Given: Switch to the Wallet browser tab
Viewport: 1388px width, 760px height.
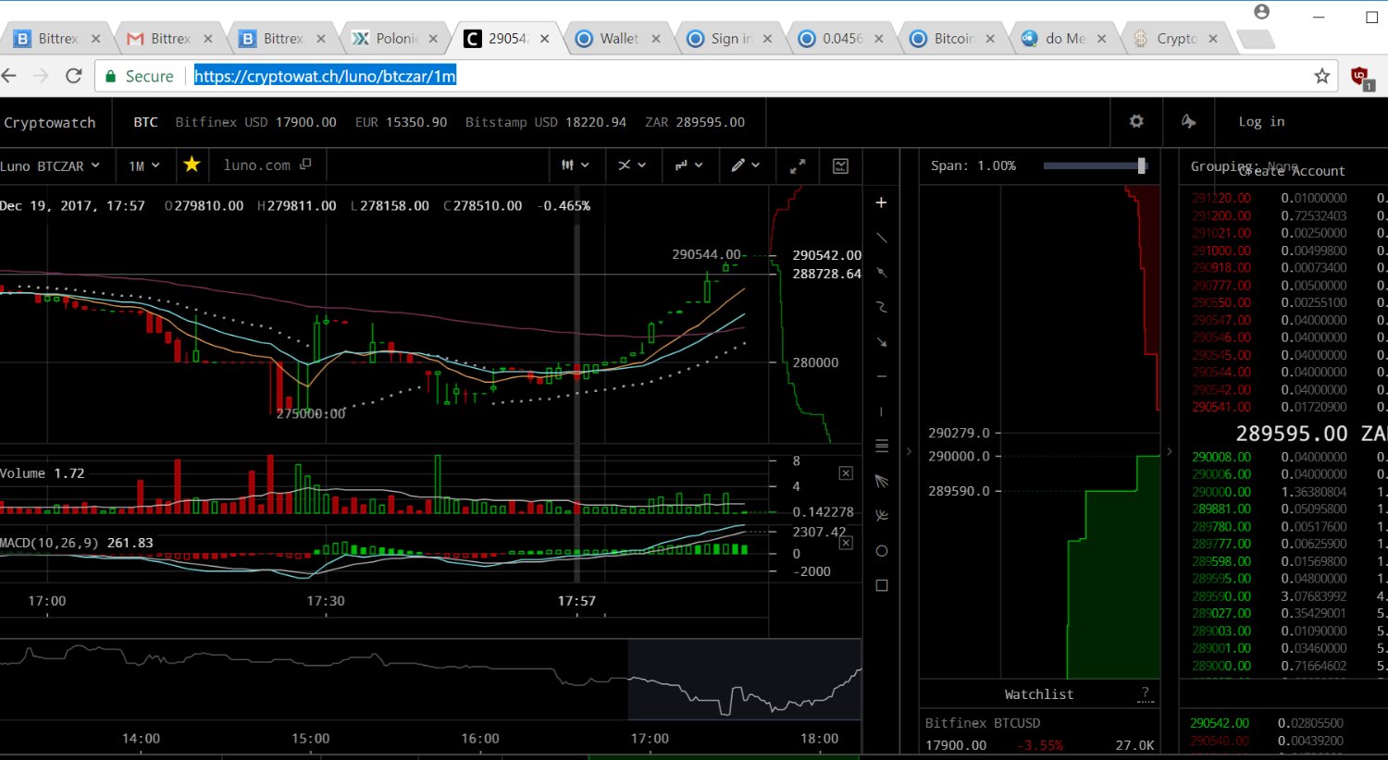Looking at the screenshot, I should (x=618, y=39).
